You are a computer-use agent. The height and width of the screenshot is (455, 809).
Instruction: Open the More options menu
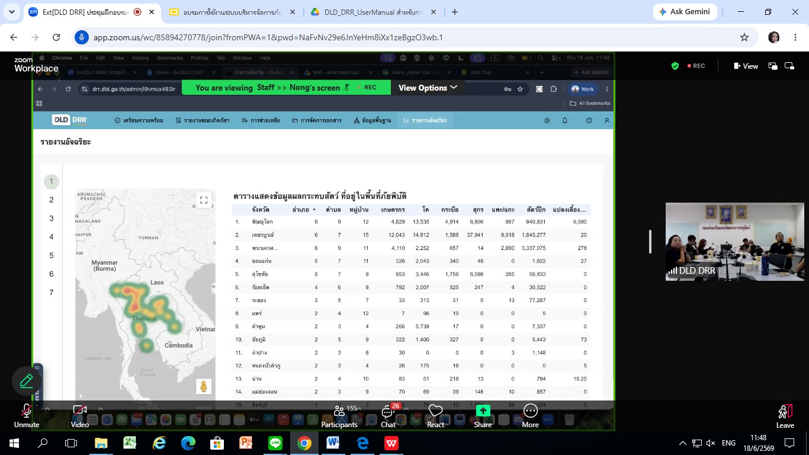tap(530, 416)
